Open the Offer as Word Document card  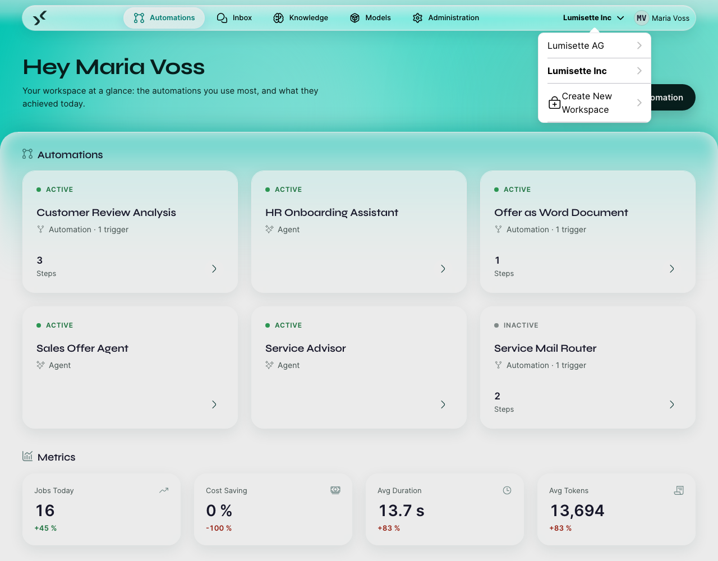tap(588, 232)
